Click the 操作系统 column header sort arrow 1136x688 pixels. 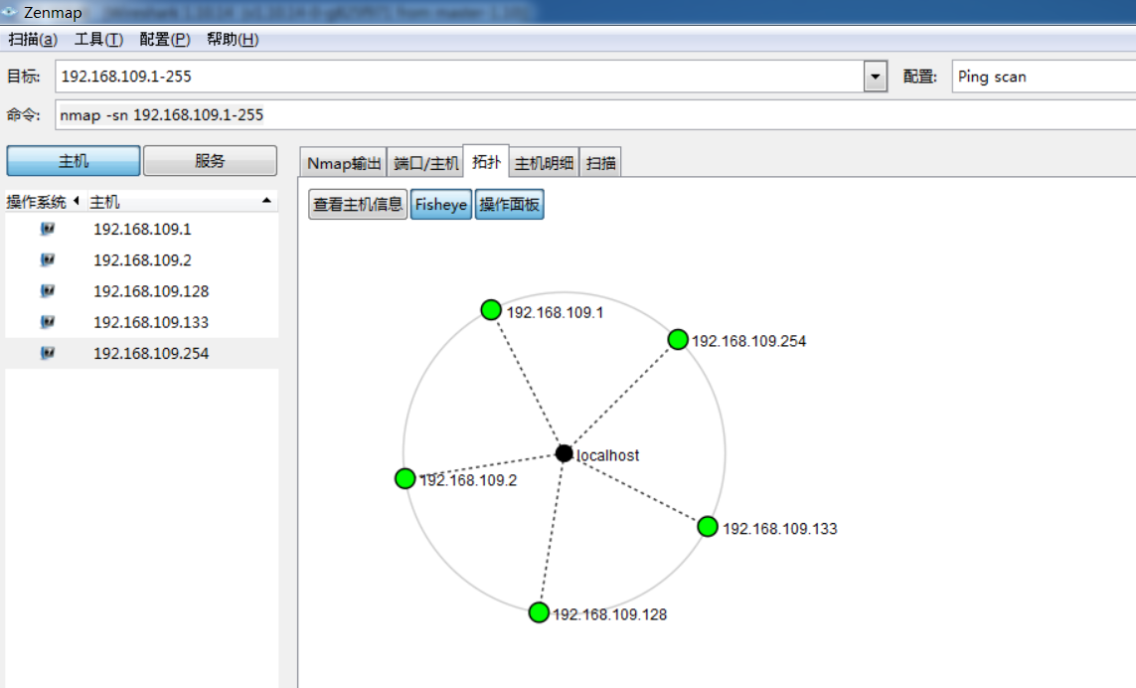[77, 201]
